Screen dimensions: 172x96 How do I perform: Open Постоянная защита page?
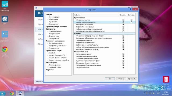pos(56,43)
